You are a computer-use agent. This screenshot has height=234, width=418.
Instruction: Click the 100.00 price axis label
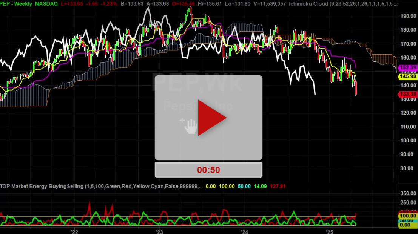[x=408, y=141]
